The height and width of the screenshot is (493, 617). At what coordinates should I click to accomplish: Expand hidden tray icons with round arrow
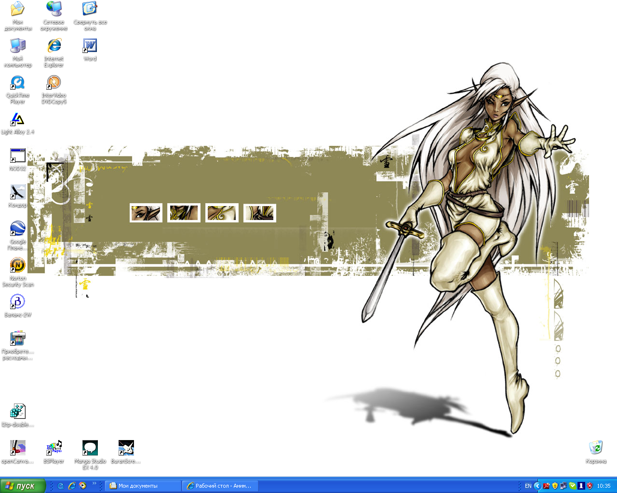[537, 486]
